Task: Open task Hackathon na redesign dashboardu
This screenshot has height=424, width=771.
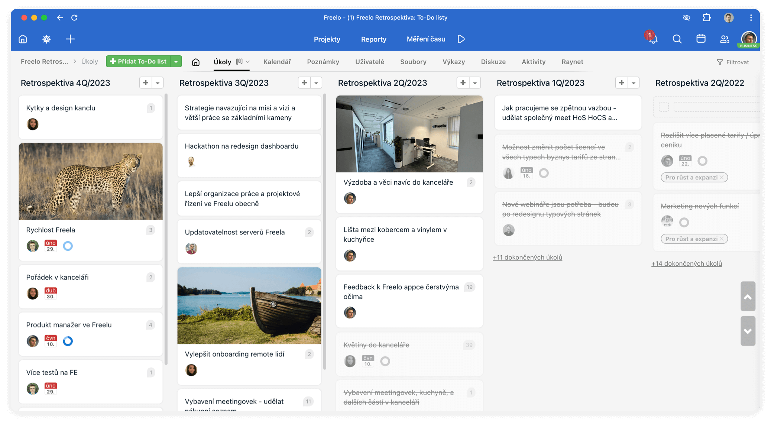Action: click(242, 146)
